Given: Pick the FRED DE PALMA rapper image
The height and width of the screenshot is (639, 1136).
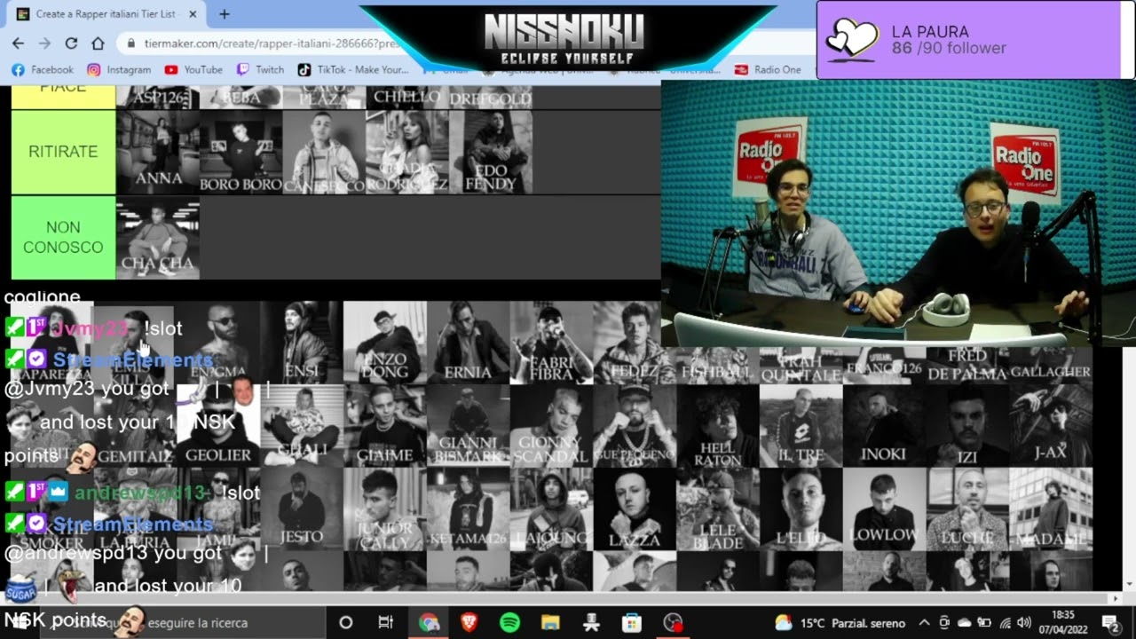Looking at the screenshot, I should click(967, 366).
